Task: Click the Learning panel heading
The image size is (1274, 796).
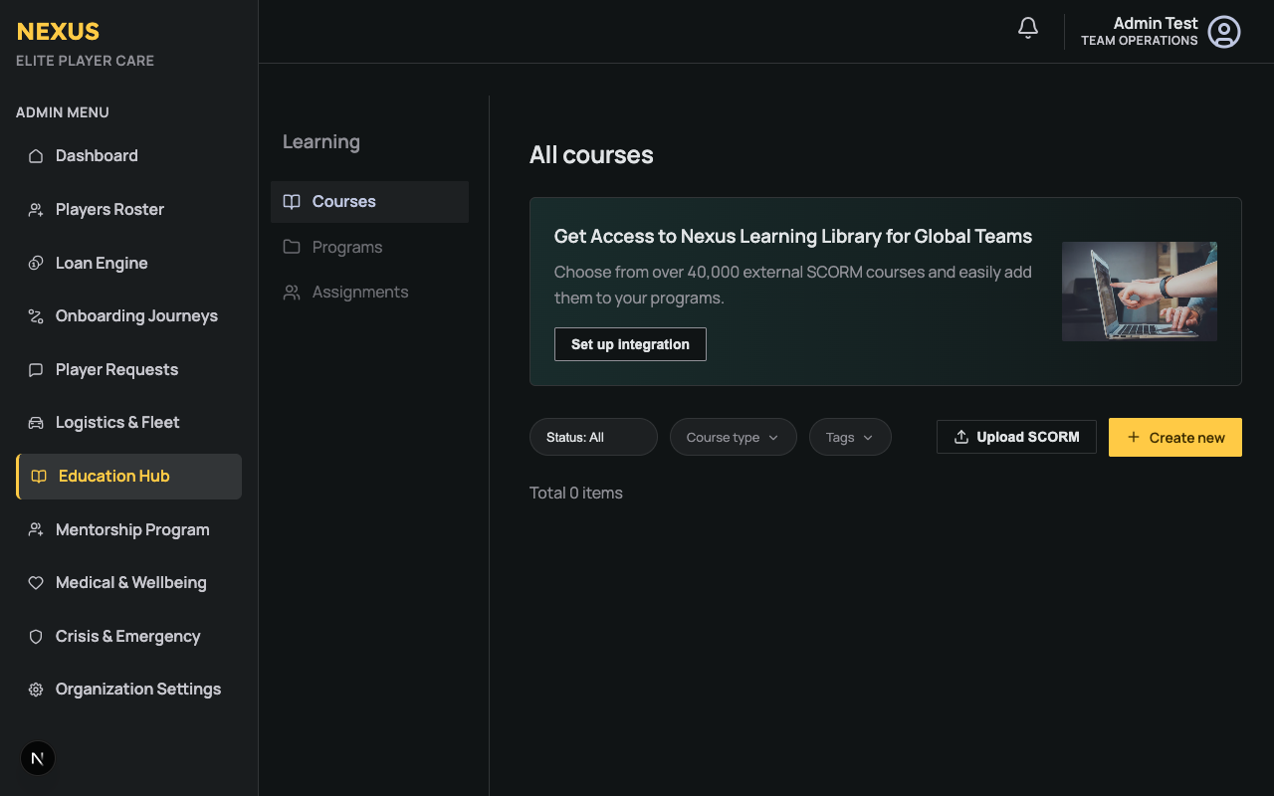Action: [321, 142]
